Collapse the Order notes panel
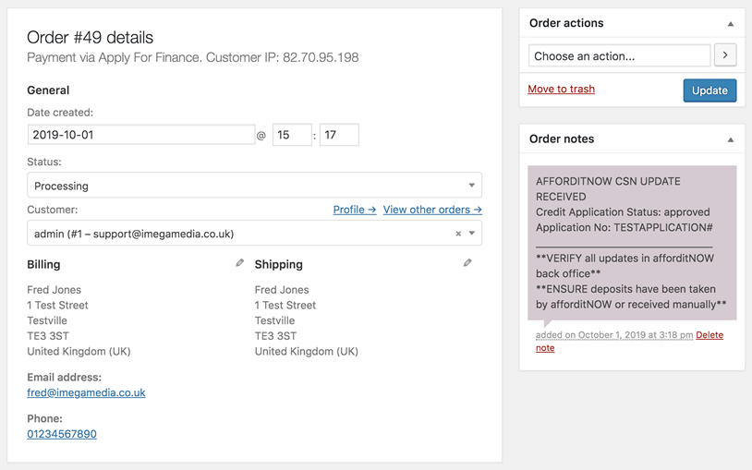 click(x=731, y=139)
